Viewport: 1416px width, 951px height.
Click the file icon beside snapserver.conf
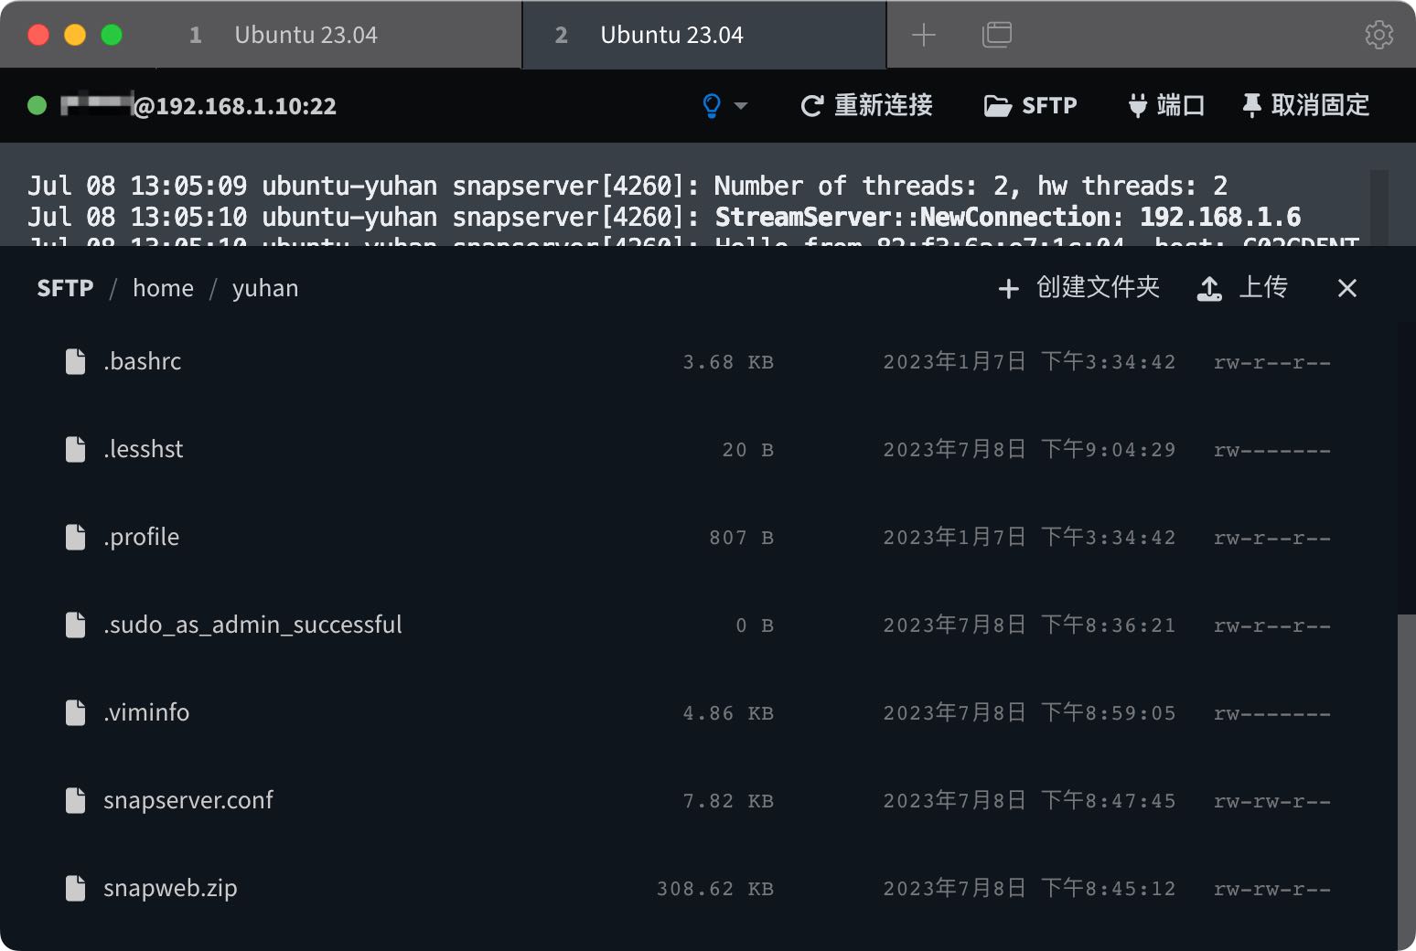(75, 799)
